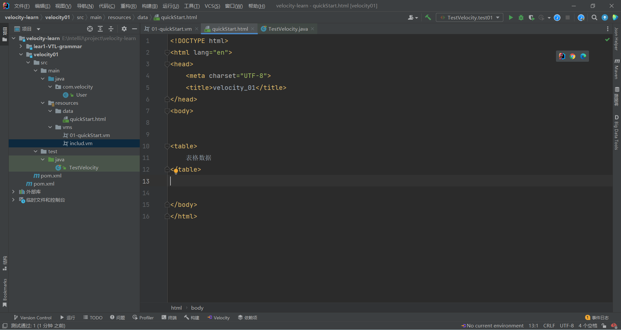Open the 文件(F) menu
The height and width of the screenshot is (330, 621).
click(x=22, y=6)
